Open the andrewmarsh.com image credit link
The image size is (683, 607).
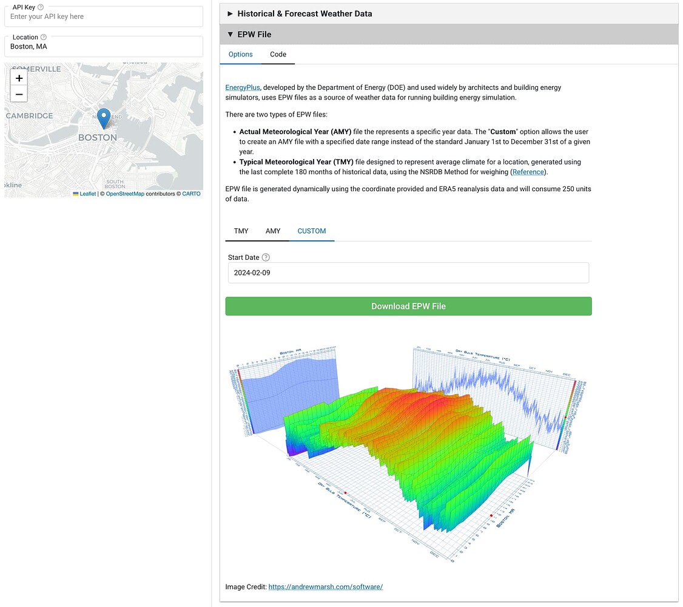click(x=326, y=586)
